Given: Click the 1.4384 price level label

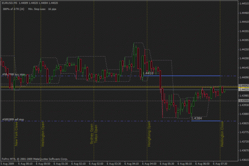Looking at the screenshot, I should click(x=196, y=118).
